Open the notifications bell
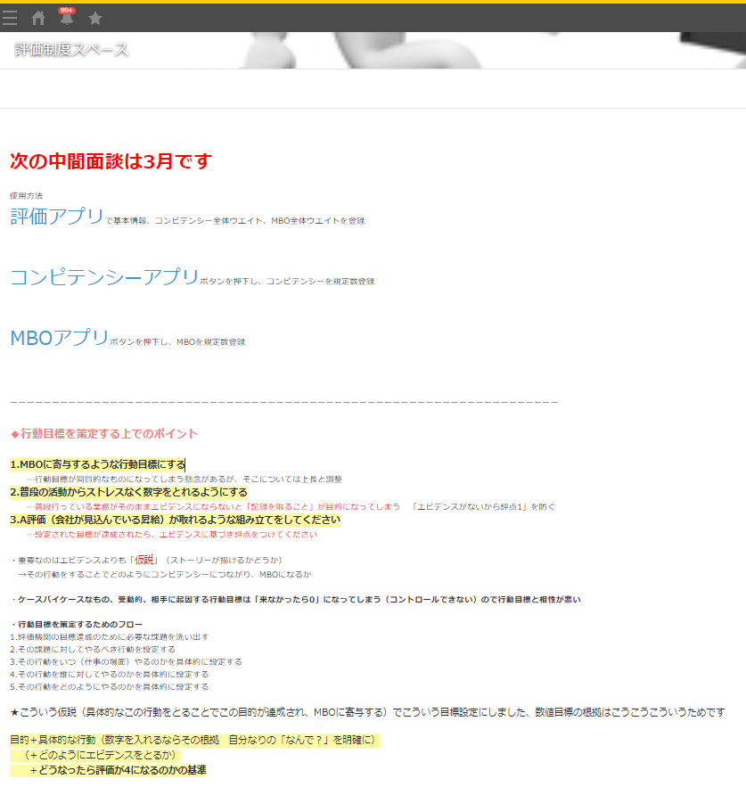 click(x=67, y=19)
